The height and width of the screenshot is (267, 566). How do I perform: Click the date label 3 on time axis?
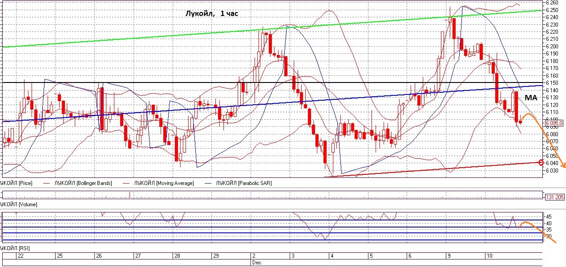tap(292, 256)
